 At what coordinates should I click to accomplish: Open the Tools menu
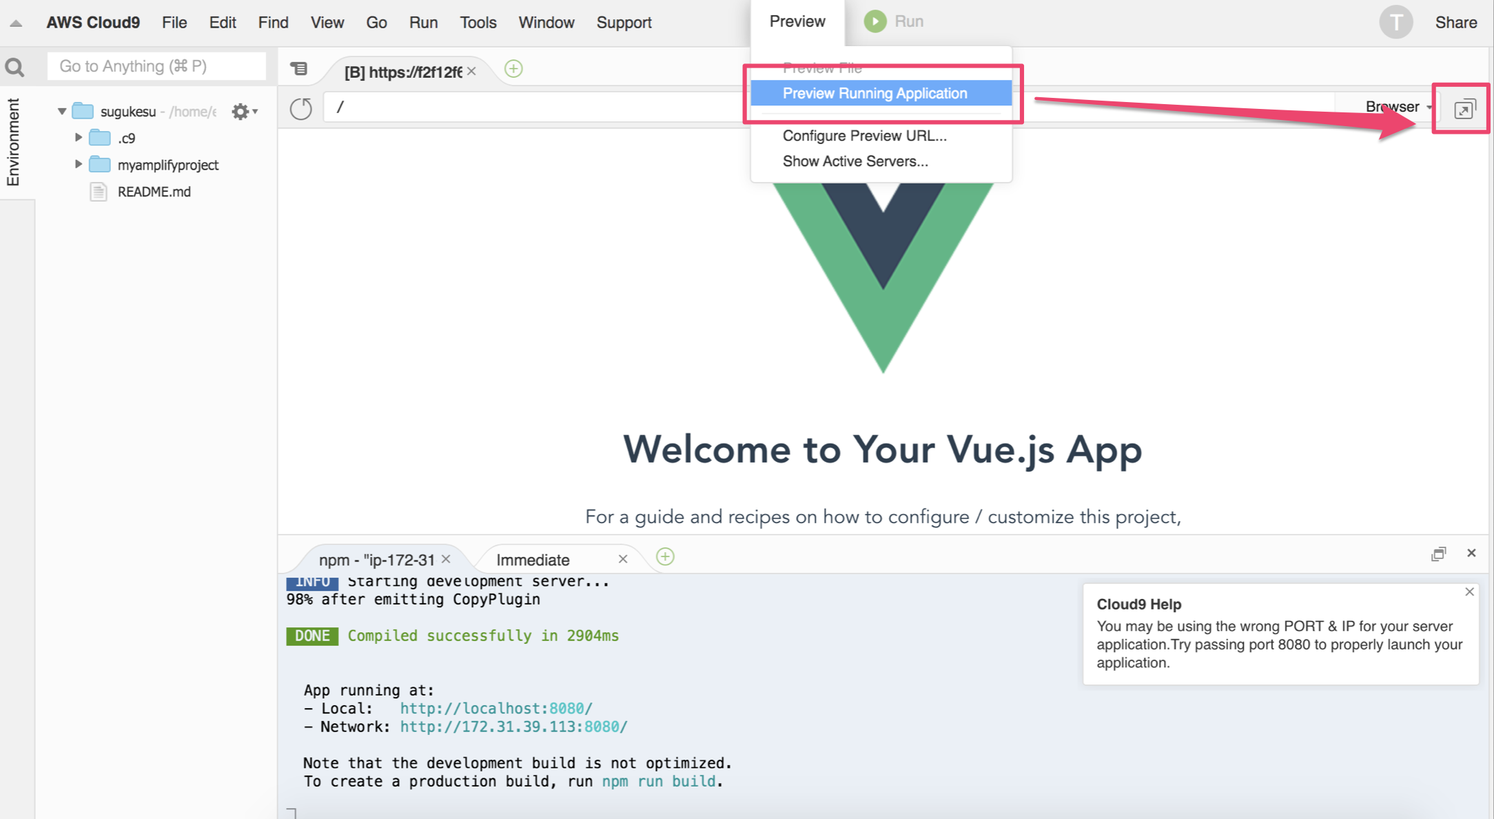tap(478, 23)
